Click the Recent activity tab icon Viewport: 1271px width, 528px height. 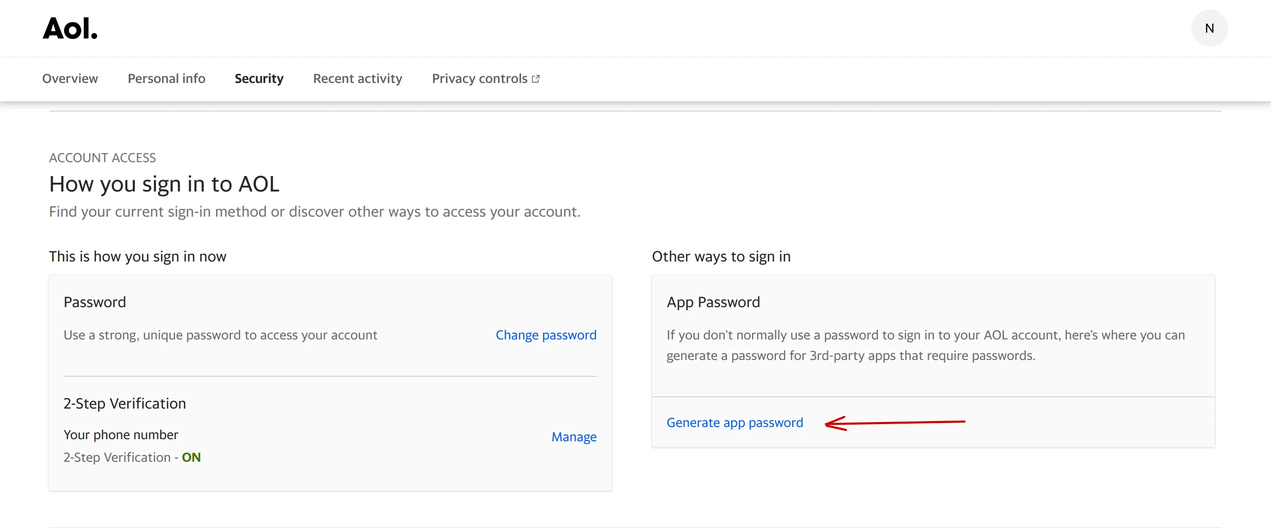[358, 78]
